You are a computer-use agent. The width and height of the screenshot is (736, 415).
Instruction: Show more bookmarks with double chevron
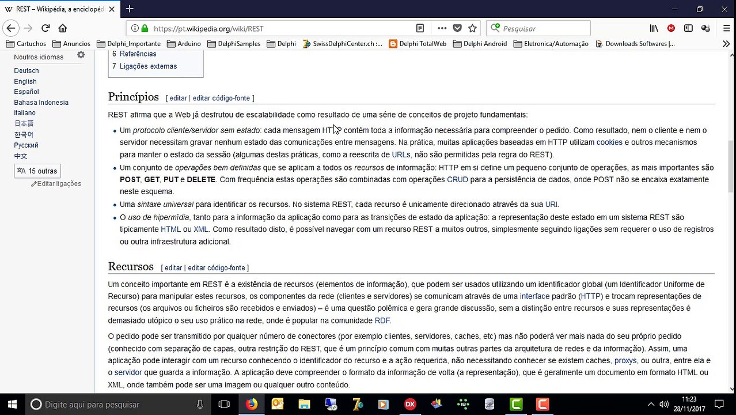[726, 44]
